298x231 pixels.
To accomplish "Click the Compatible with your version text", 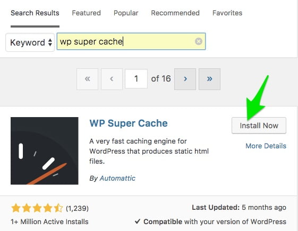I will pos(210,221).
